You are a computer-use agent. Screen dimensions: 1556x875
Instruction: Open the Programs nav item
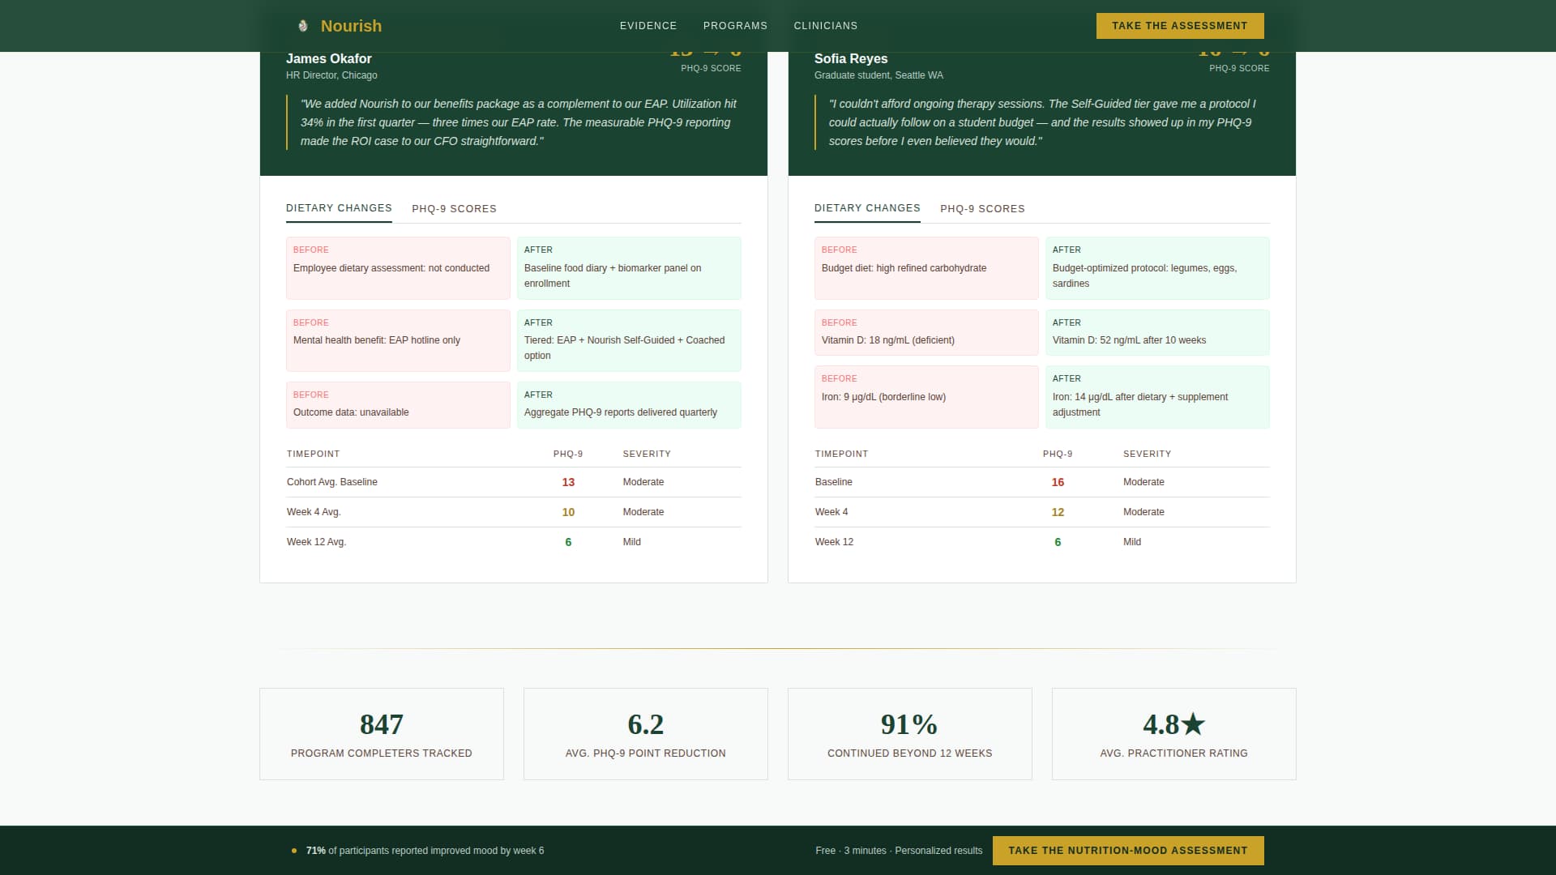[x=735, y=26]
